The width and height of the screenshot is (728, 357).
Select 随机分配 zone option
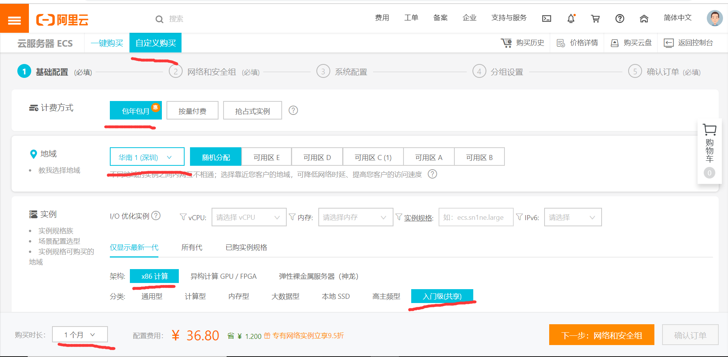216,157
